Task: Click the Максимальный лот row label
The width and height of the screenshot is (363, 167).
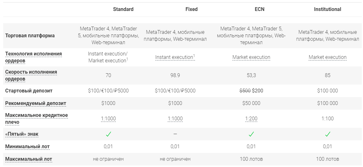Action: click(29, 159)
